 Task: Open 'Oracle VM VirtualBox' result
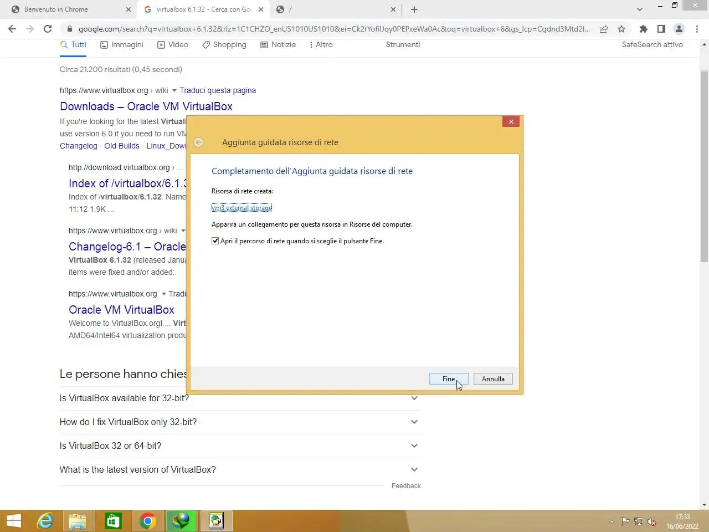pyautogui.click(x=121, y=310)
